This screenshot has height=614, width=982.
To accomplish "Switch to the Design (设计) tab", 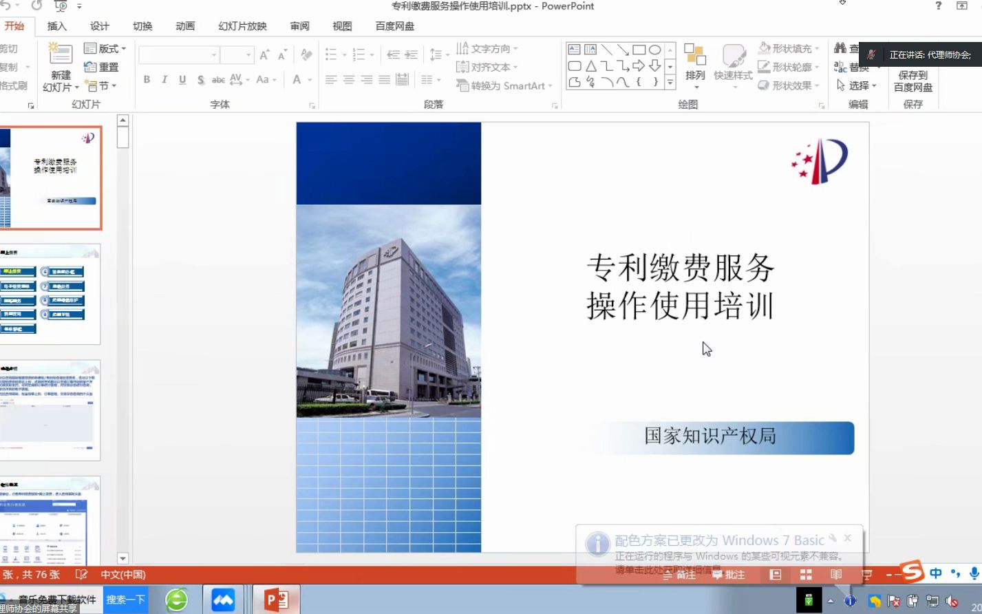I will point(100,26).
